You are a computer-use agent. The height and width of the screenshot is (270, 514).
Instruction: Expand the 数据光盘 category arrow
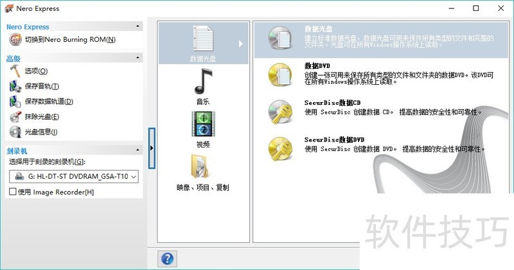[x=241, y=43]
